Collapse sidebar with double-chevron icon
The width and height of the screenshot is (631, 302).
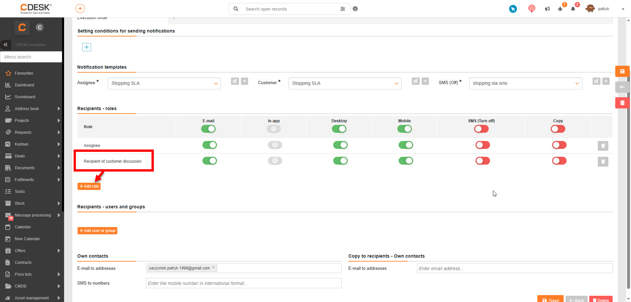[6, 44]
